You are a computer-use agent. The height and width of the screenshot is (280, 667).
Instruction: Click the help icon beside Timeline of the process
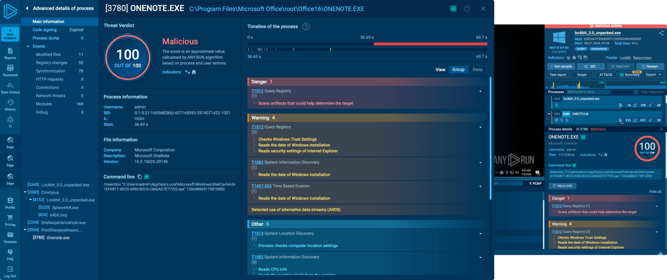pyautogui.click(x=306, y=27)
